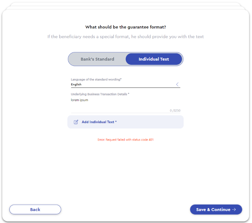252x223 pixels.
Task: Click the Language of the standard wording label
Action: (96, 79)
